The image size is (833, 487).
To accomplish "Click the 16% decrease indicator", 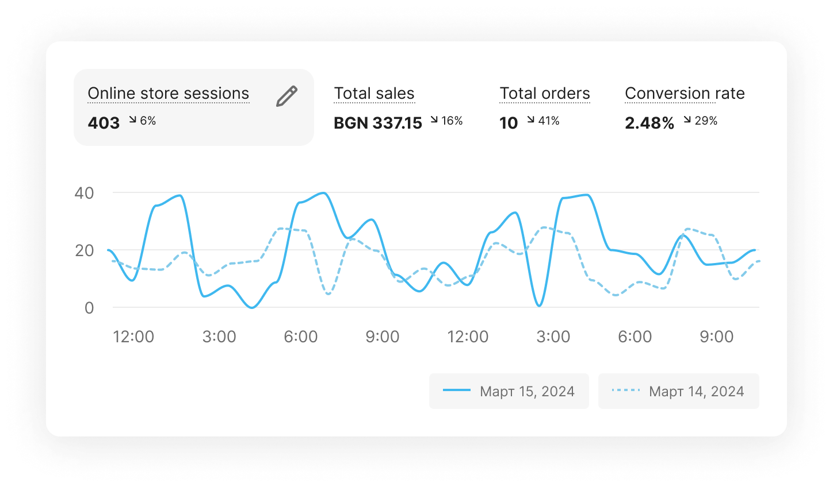I will coord(446,121).
